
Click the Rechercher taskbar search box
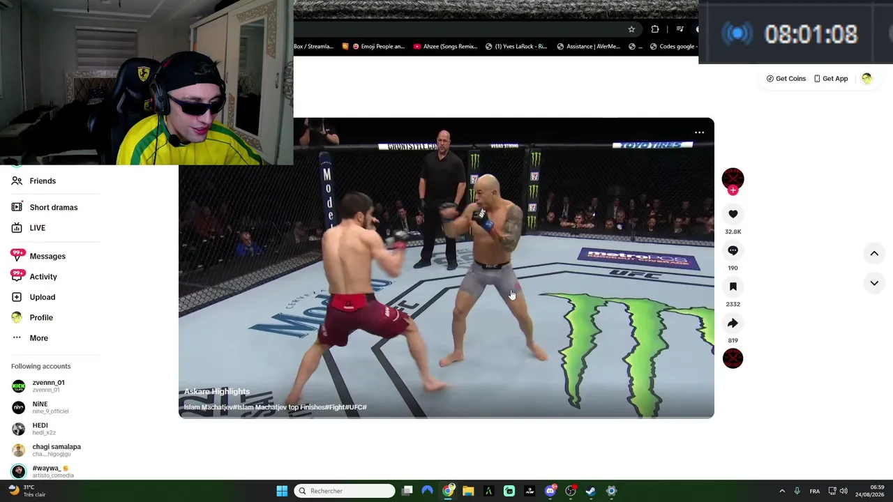coord(345,491)
